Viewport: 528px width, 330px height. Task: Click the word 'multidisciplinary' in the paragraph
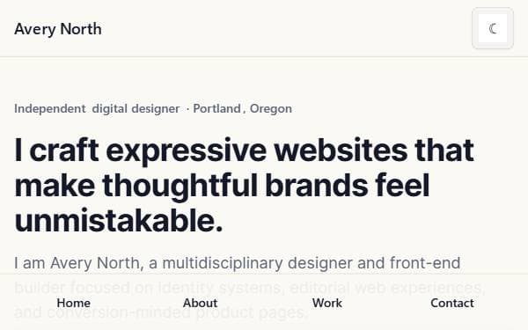(223, 263)
